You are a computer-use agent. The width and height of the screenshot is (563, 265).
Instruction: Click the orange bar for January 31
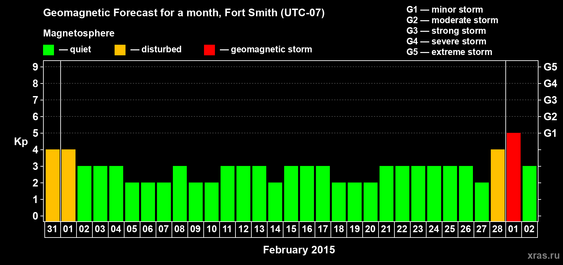53,185
